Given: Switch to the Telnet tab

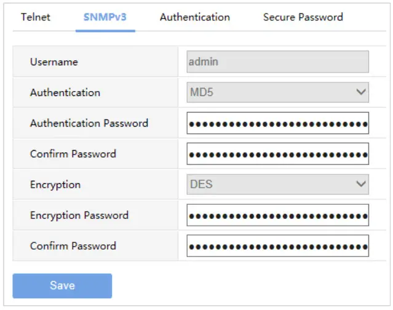Looking at the screenshot, I should 36,17.
